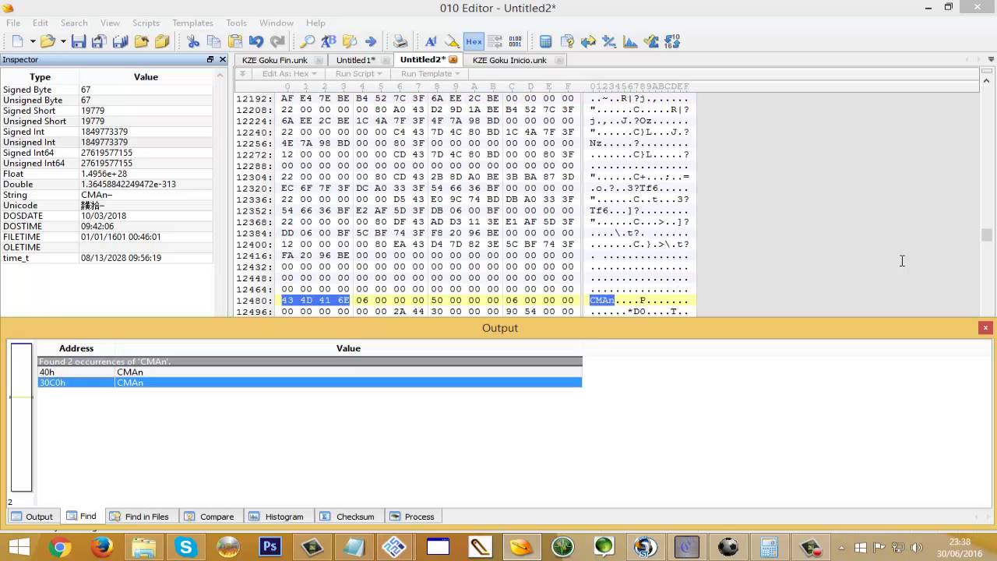Click the New file icon

(x=18, y=41)
